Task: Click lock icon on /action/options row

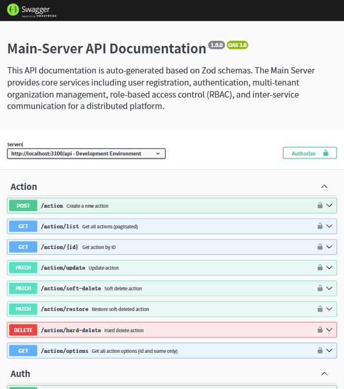Action: pyautogui.click(x=320, y=351)
